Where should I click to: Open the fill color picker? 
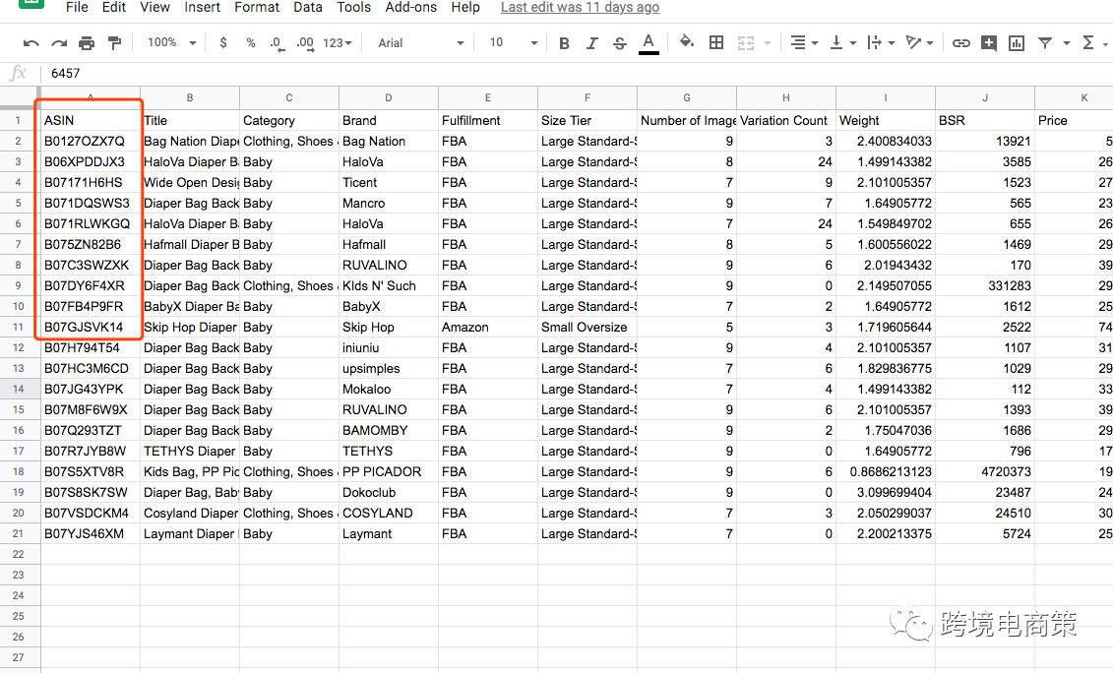[687, 42]
